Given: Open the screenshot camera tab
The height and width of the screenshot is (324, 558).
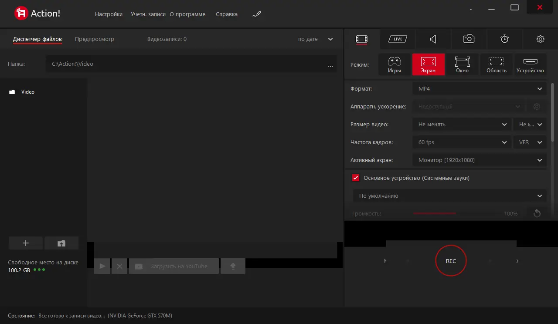Looking at the screenshot, I should (469, 39).
